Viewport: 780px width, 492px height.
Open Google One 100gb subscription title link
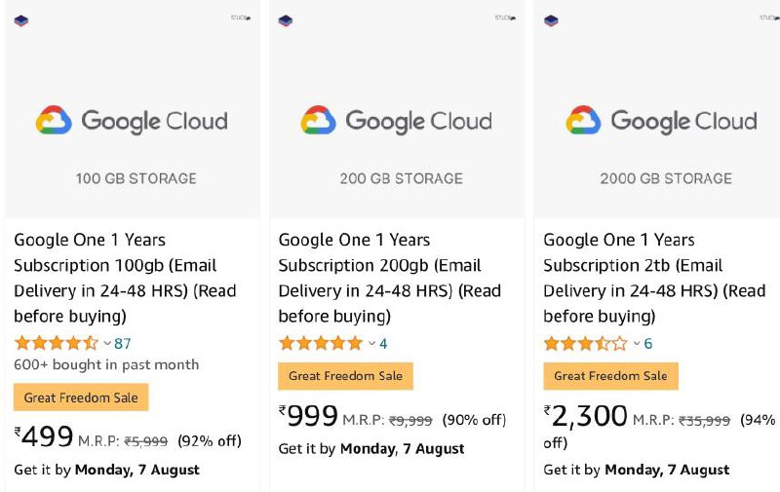125,278
